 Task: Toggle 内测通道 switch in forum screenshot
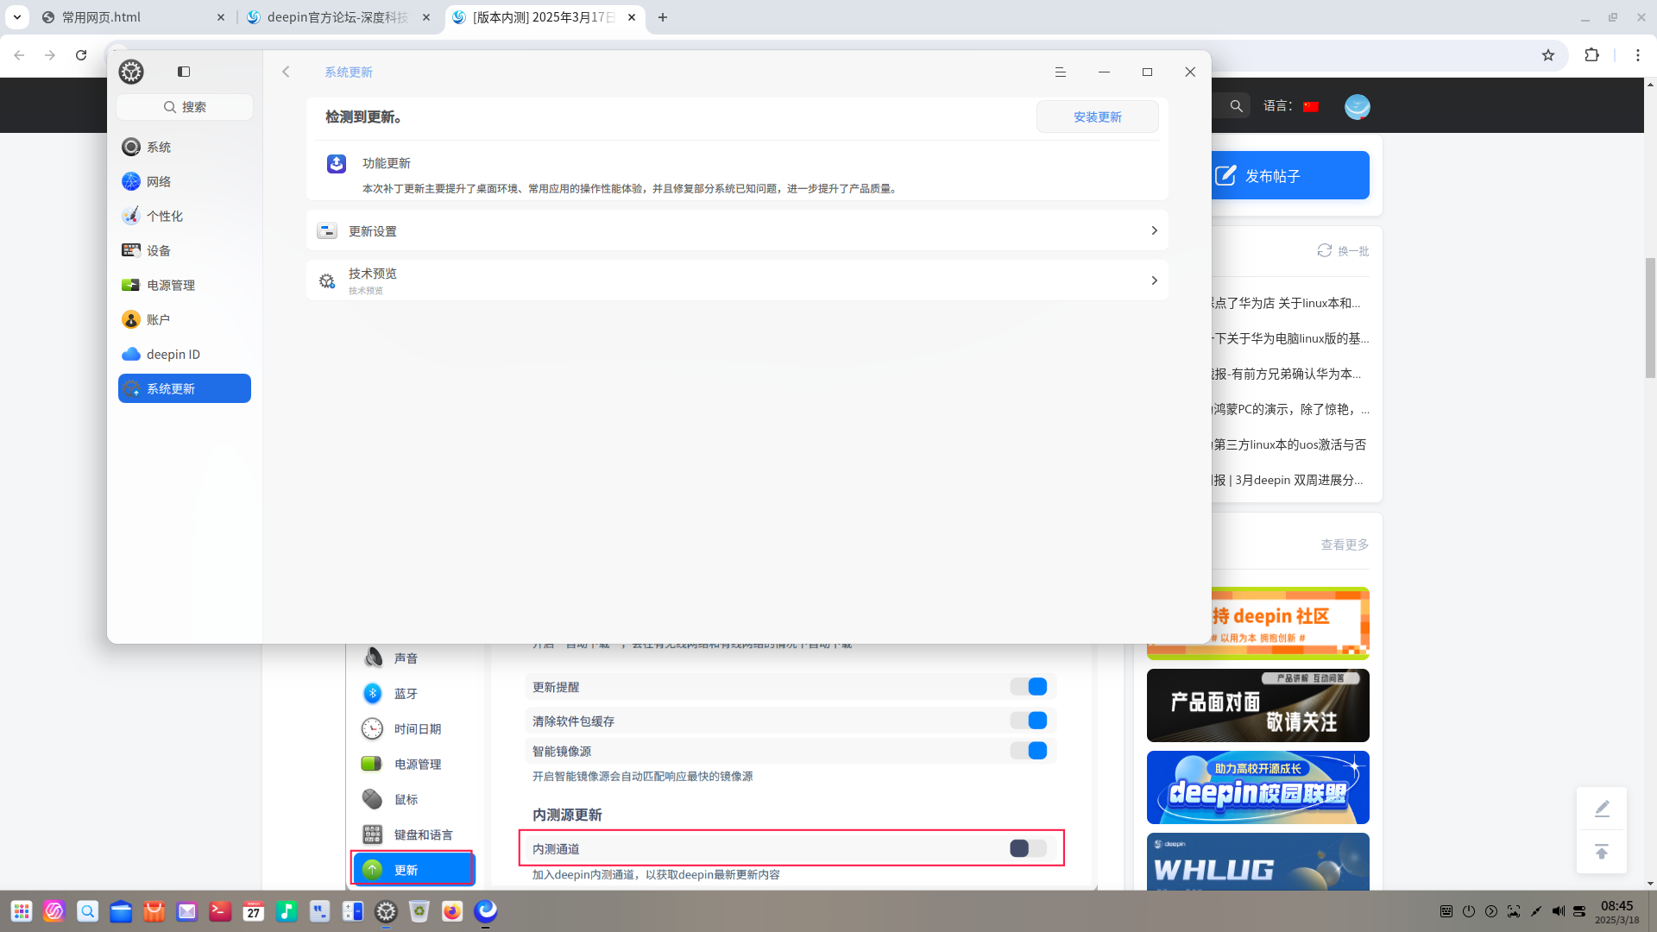tap(1029, 848)
